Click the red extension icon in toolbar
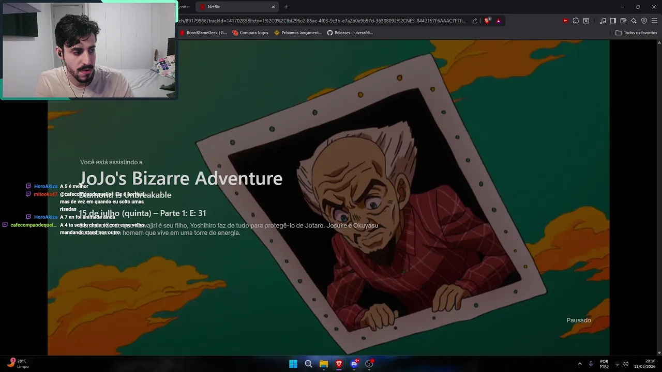Screen dimensions: 662x372 click(x=565, y=21)
